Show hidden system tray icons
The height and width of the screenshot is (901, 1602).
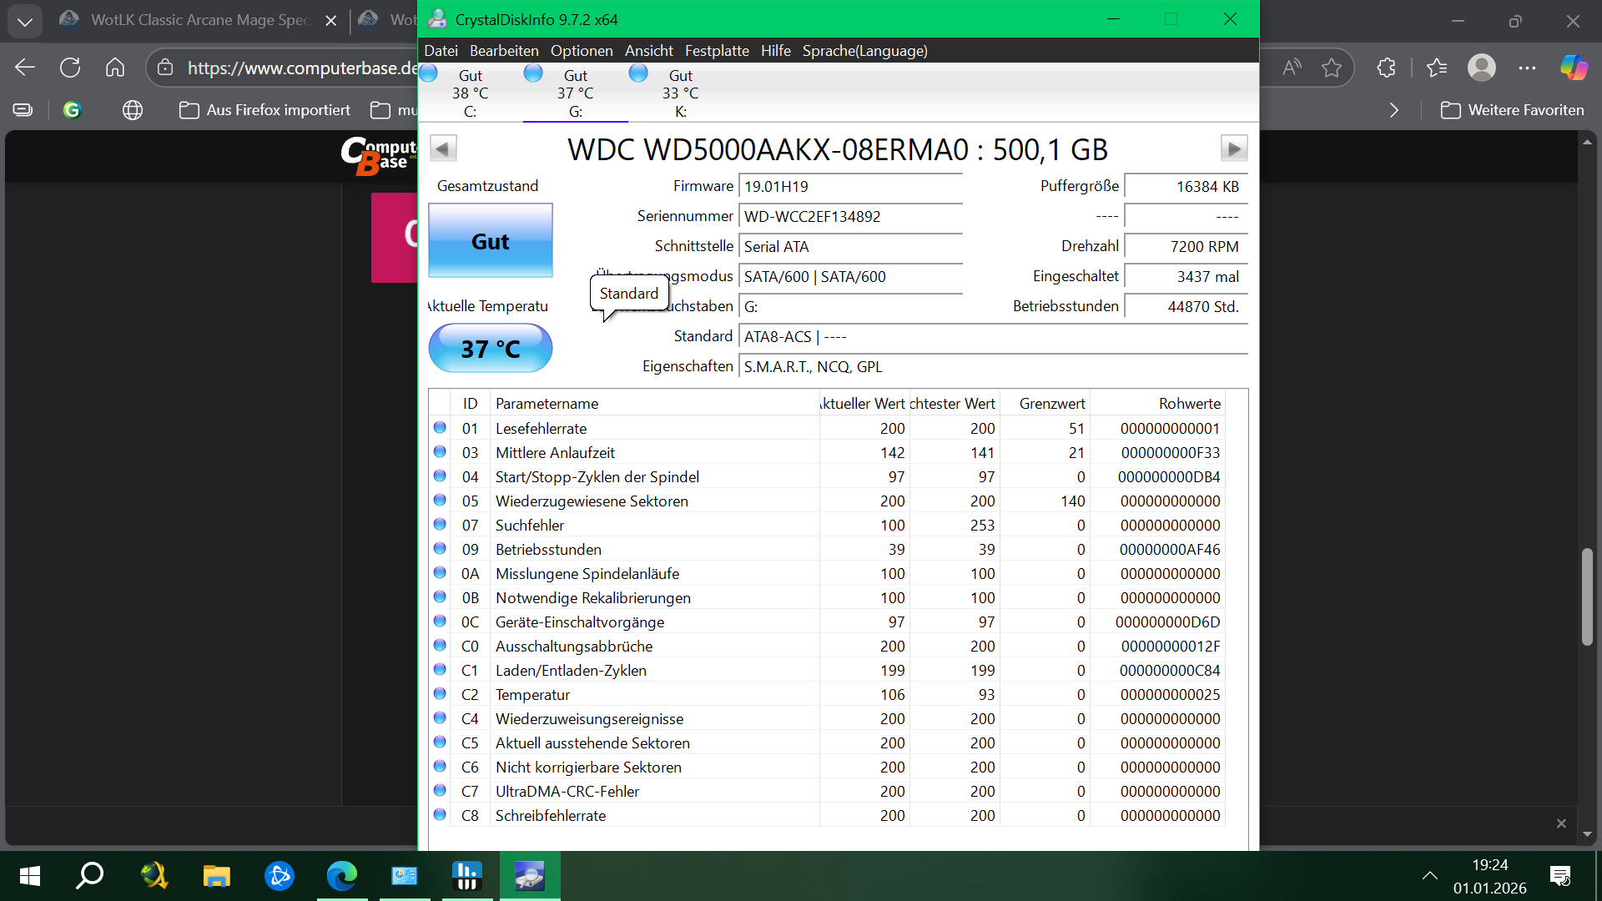[1429, 876]
